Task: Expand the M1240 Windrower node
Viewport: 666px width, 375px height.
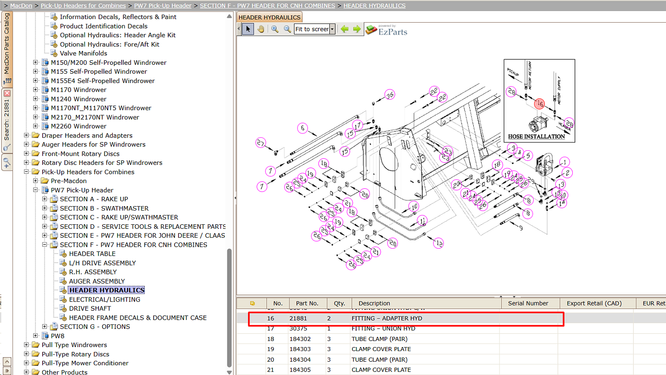Action: [36, 99]
